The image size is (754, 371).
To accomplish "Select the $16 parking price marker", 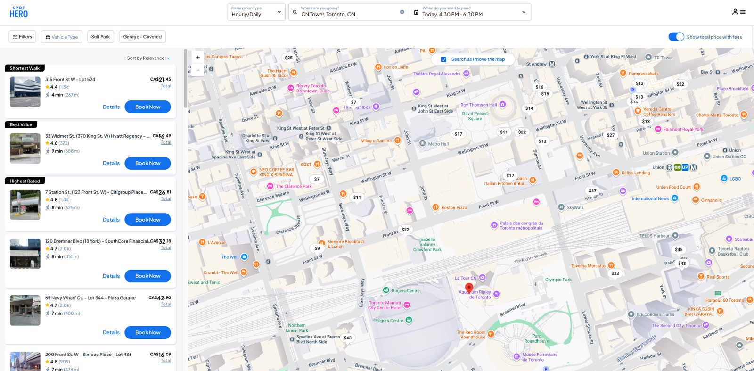I will 540,87.
